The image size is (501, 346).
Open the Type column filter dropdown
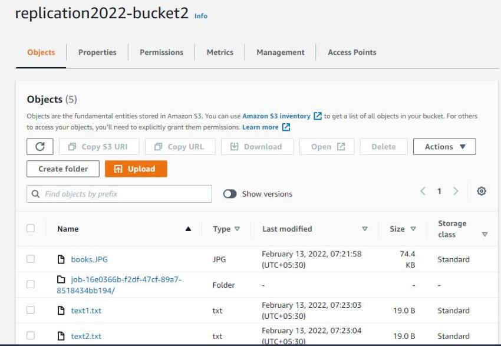click(236, 229)
